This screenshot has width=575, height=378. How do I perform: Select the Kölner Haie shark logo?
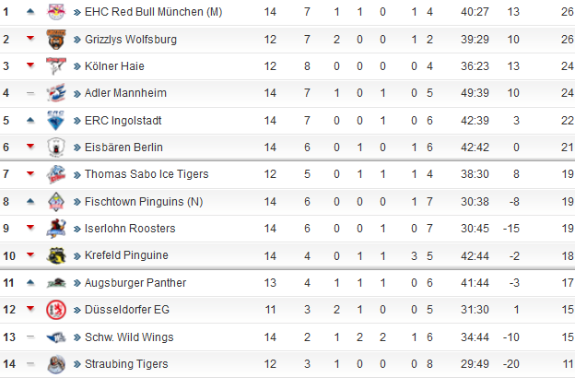[56, 66]
